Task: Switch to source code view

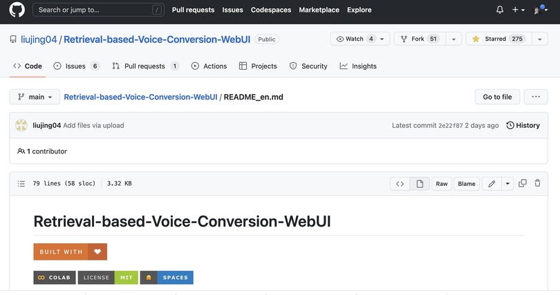Action: pos(400,184)
